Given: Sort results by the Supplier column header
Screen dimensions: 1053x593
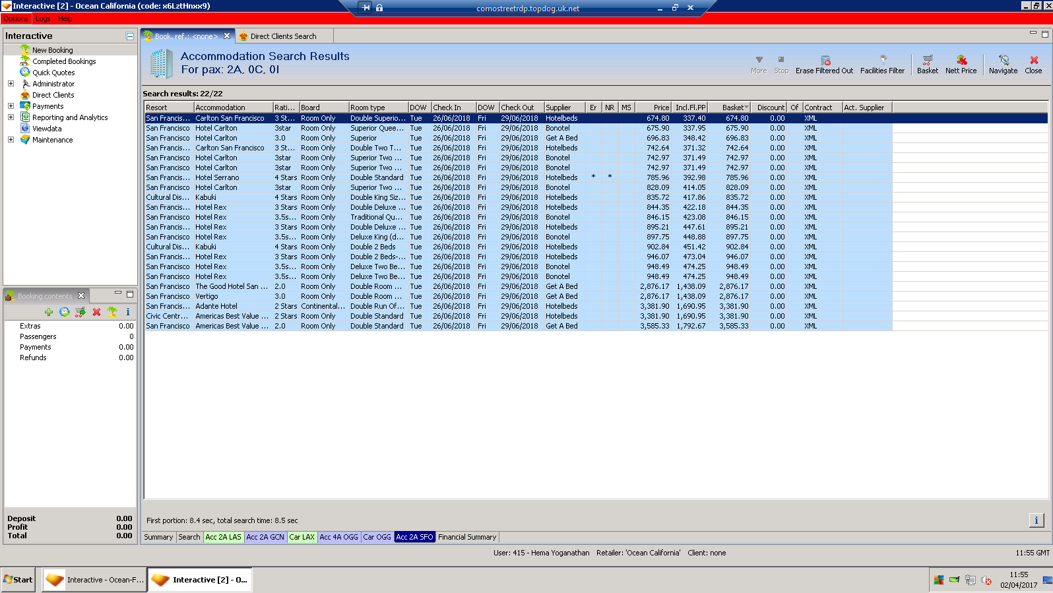Looking at the screenshot, I should click(x=565, y=108).
